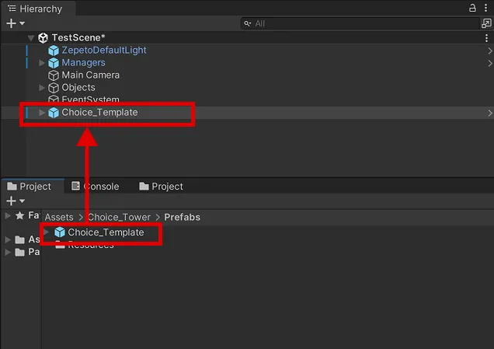Open the Hierarchy panel three-dot options menu
This screenshot has width=494, height=349.
point(485,8)
